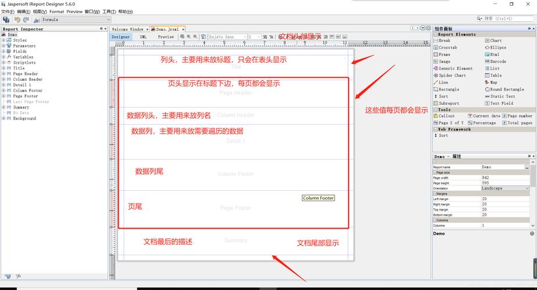Edit the Page width value 842

505,178
